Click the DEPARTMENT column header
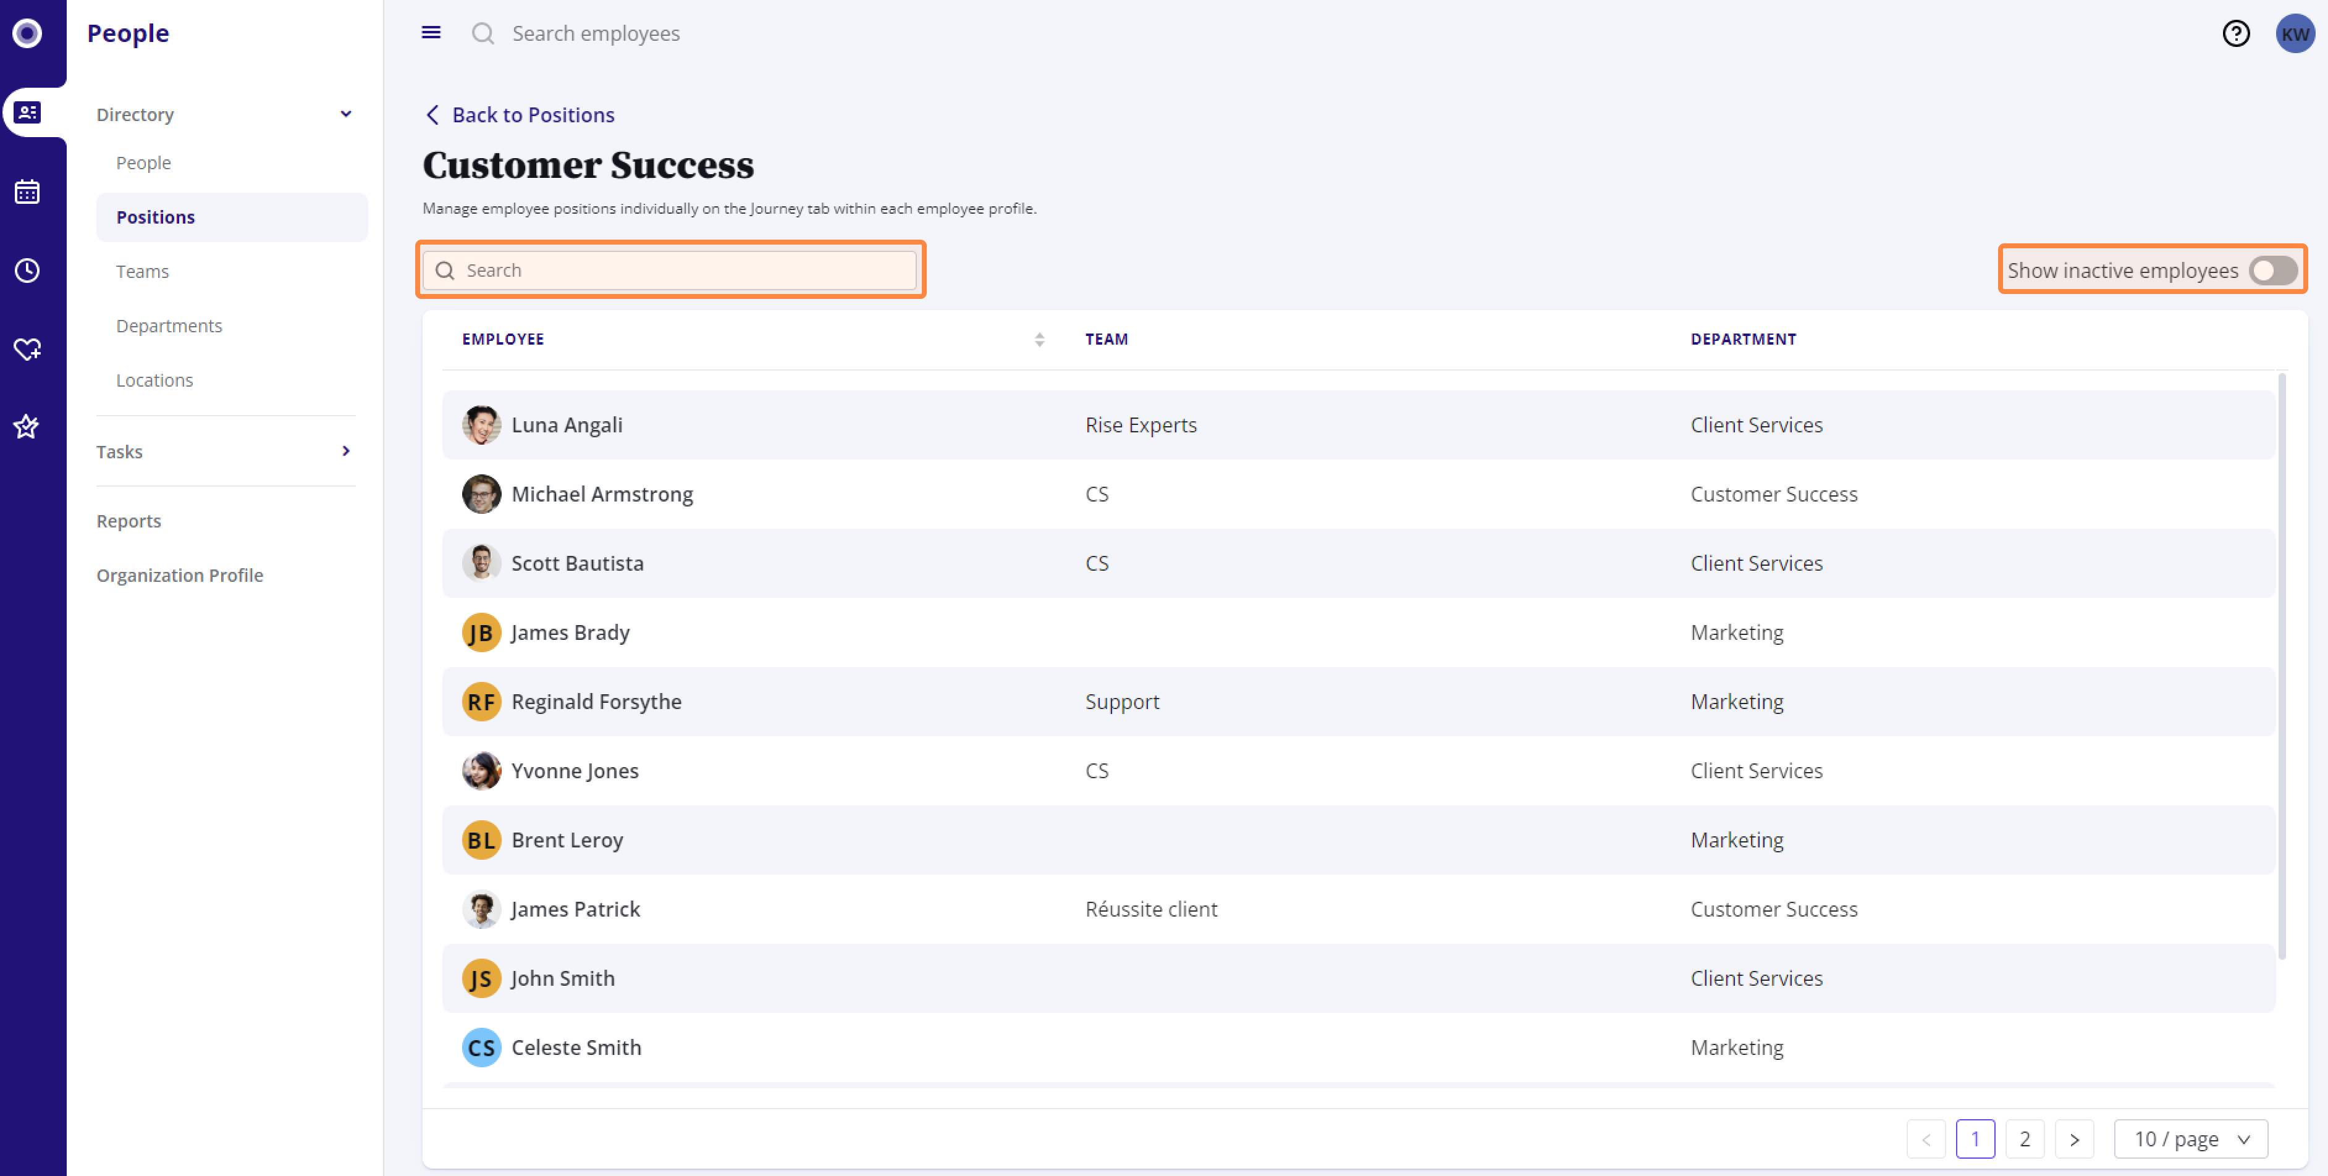 (1744, 340)
